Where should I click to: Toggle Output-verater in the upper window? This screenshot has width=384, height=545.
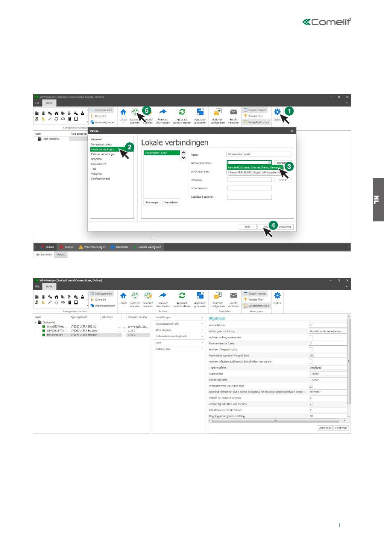pos(255,110)
